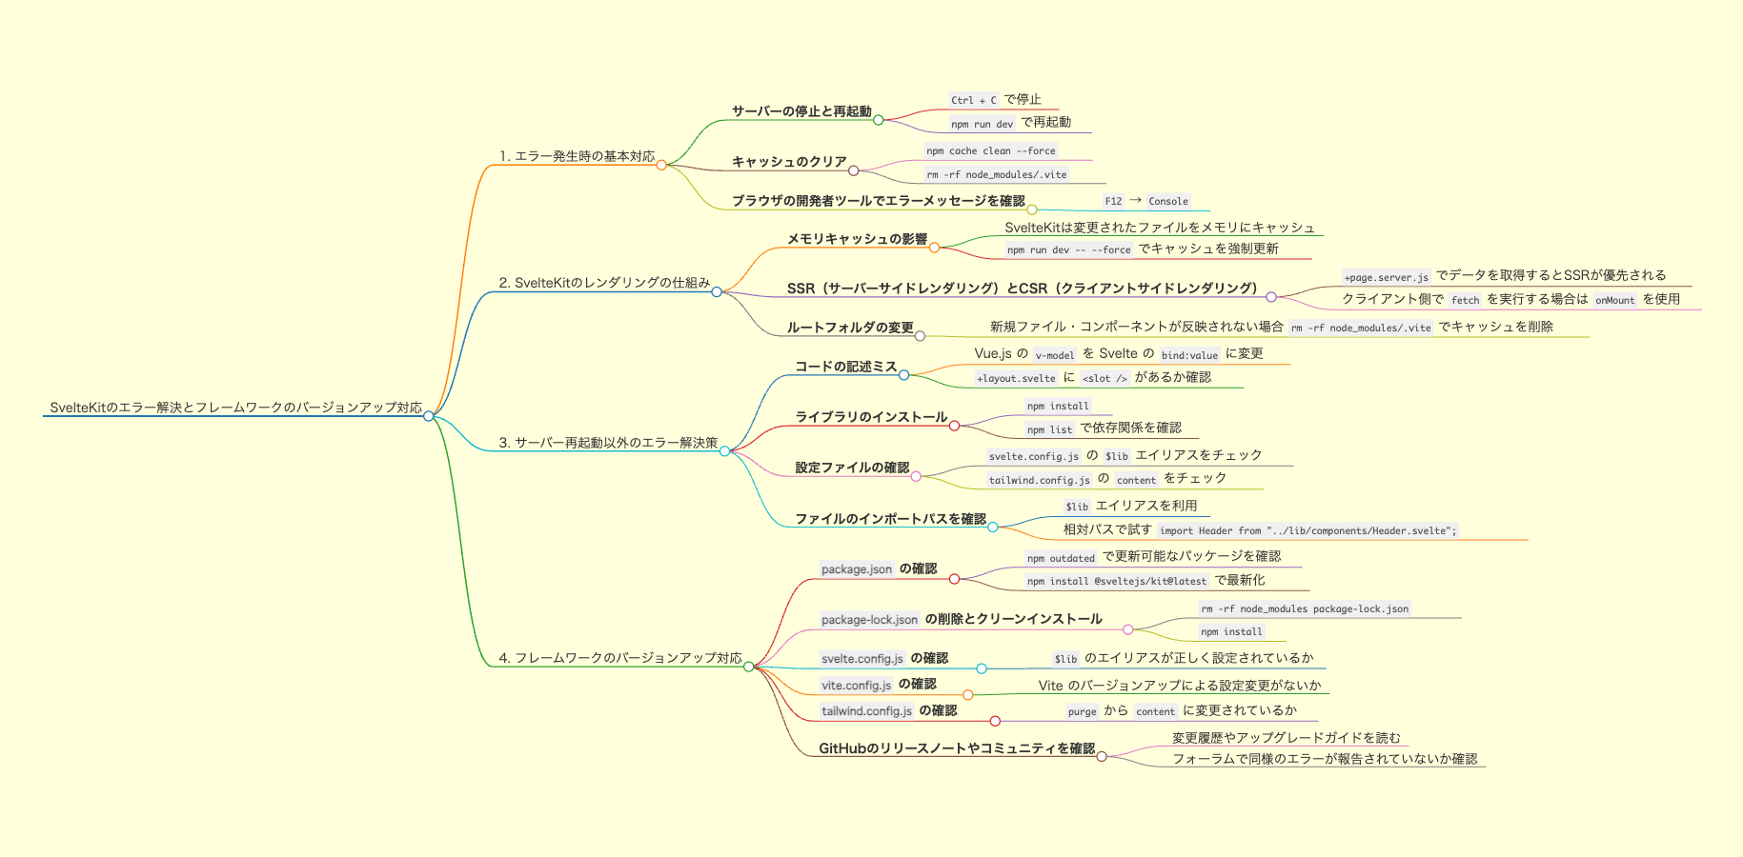The height and width of the screenshot is (857, 1743).
Task: Click the leaf 'purge から content に変更されているか'
Action: pos(1182,710)
